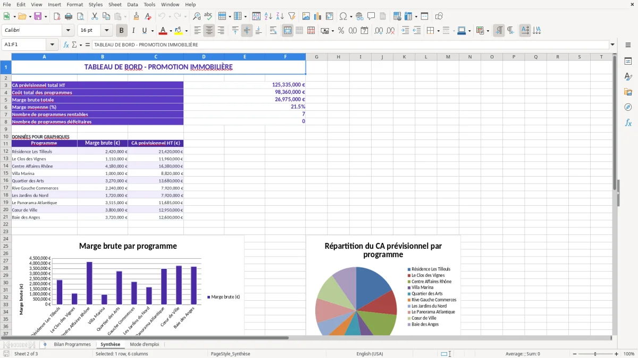The image size is (638, 358).
Task: Toggle left-to-right text direction
Action: [x=499, y=31]
